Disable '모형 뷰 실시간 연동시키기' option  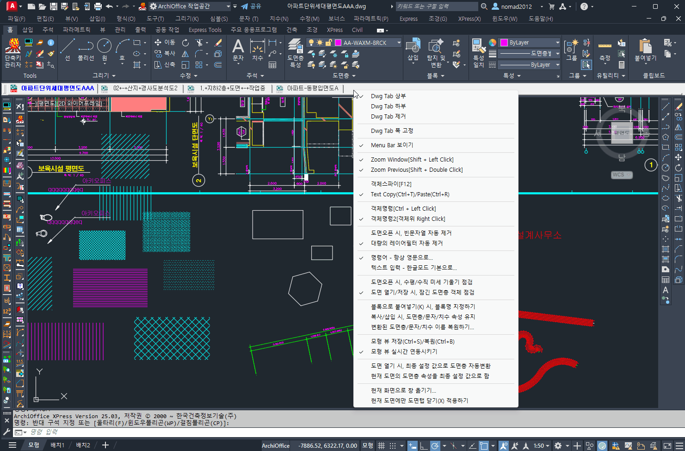[404, 352]
